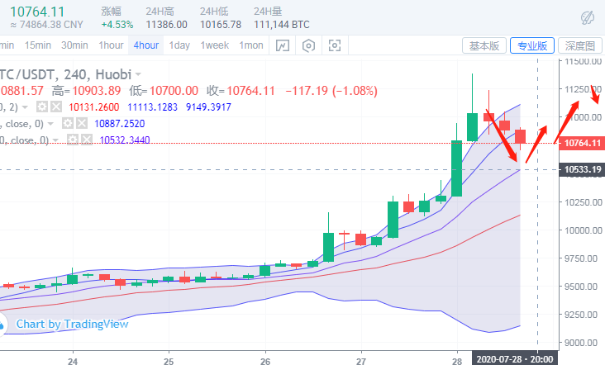
Task: Select the 1mon timeframe
Action: (x=251, y=45)
